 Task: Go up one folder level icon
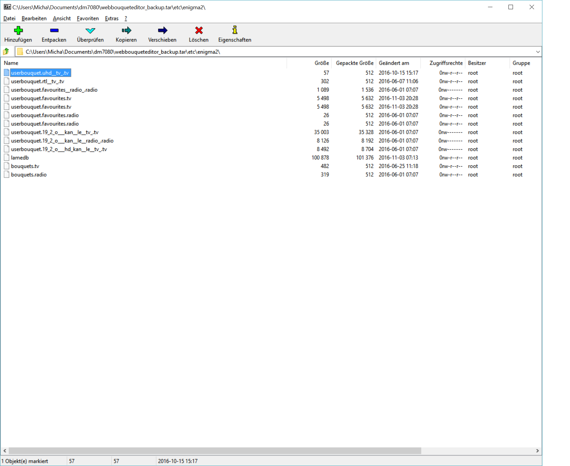click(x=6, y=52)
